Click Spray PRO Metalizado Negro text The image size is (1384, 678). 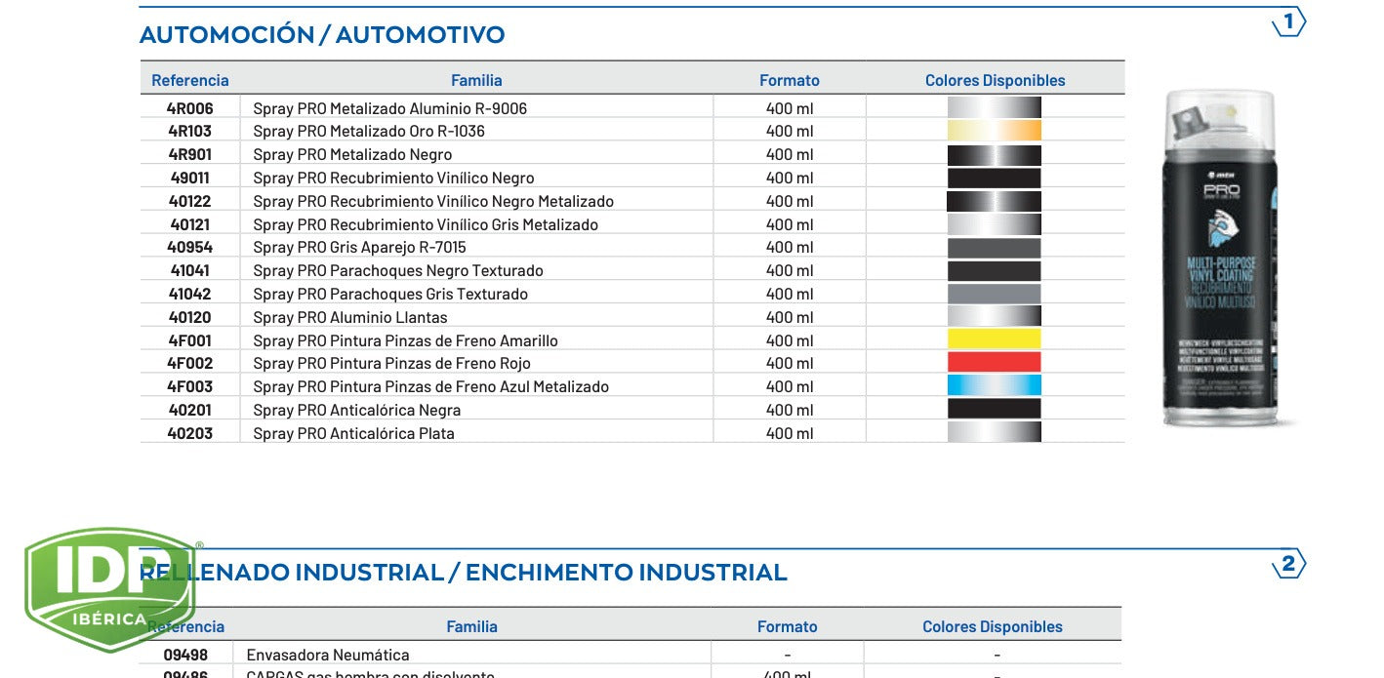pos(353,154)
